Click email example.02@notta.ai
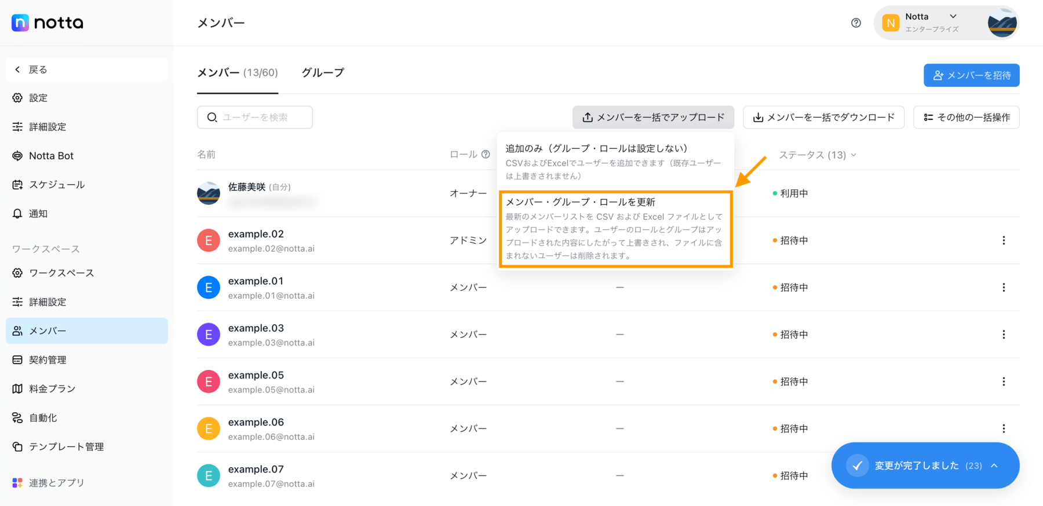Image resolution: width=1043 pixels, height=506 pixels. (271, 248)
